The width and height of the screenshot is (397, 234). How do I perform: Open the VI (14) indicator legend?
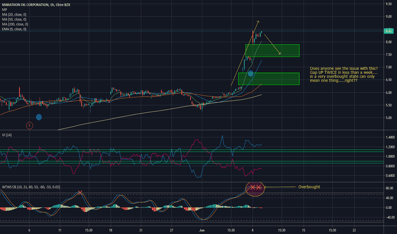7,135
